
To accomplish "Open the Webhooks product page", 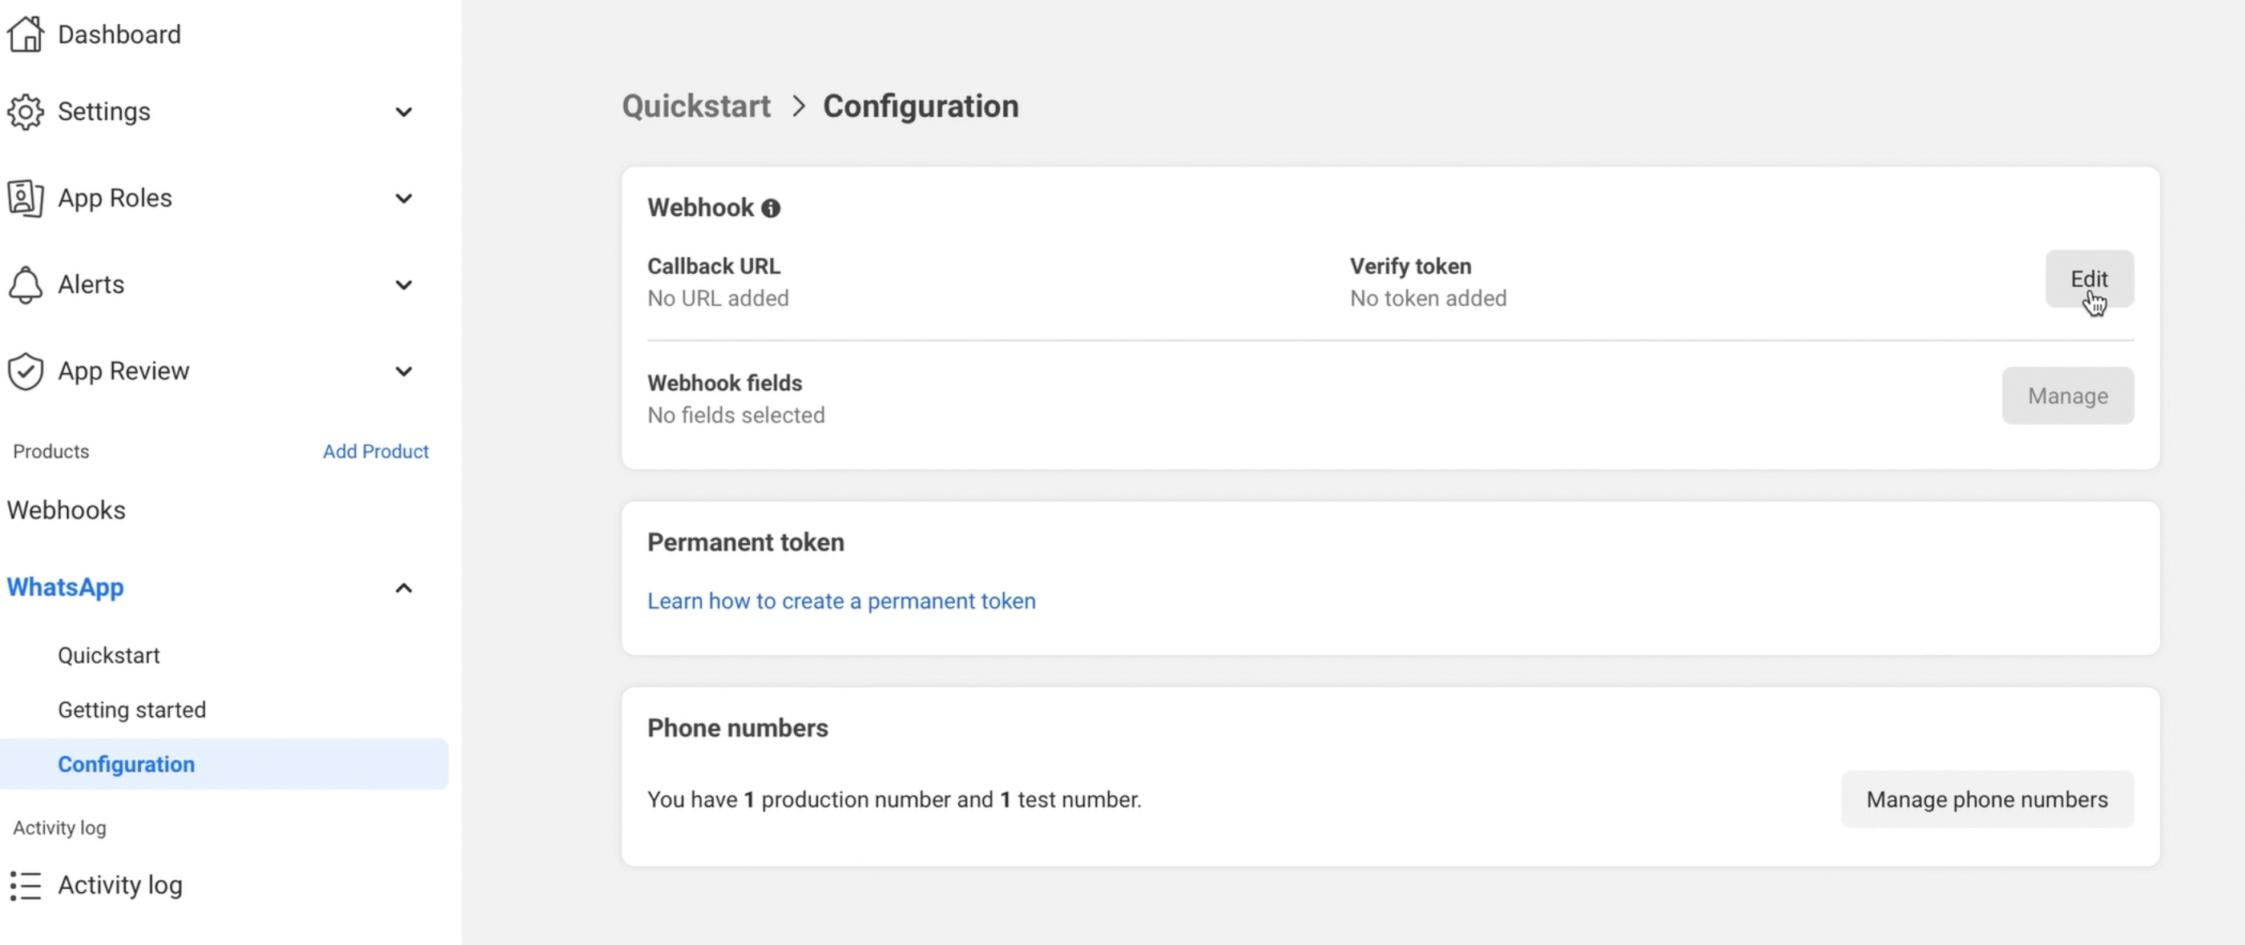I will coord(67,510).
